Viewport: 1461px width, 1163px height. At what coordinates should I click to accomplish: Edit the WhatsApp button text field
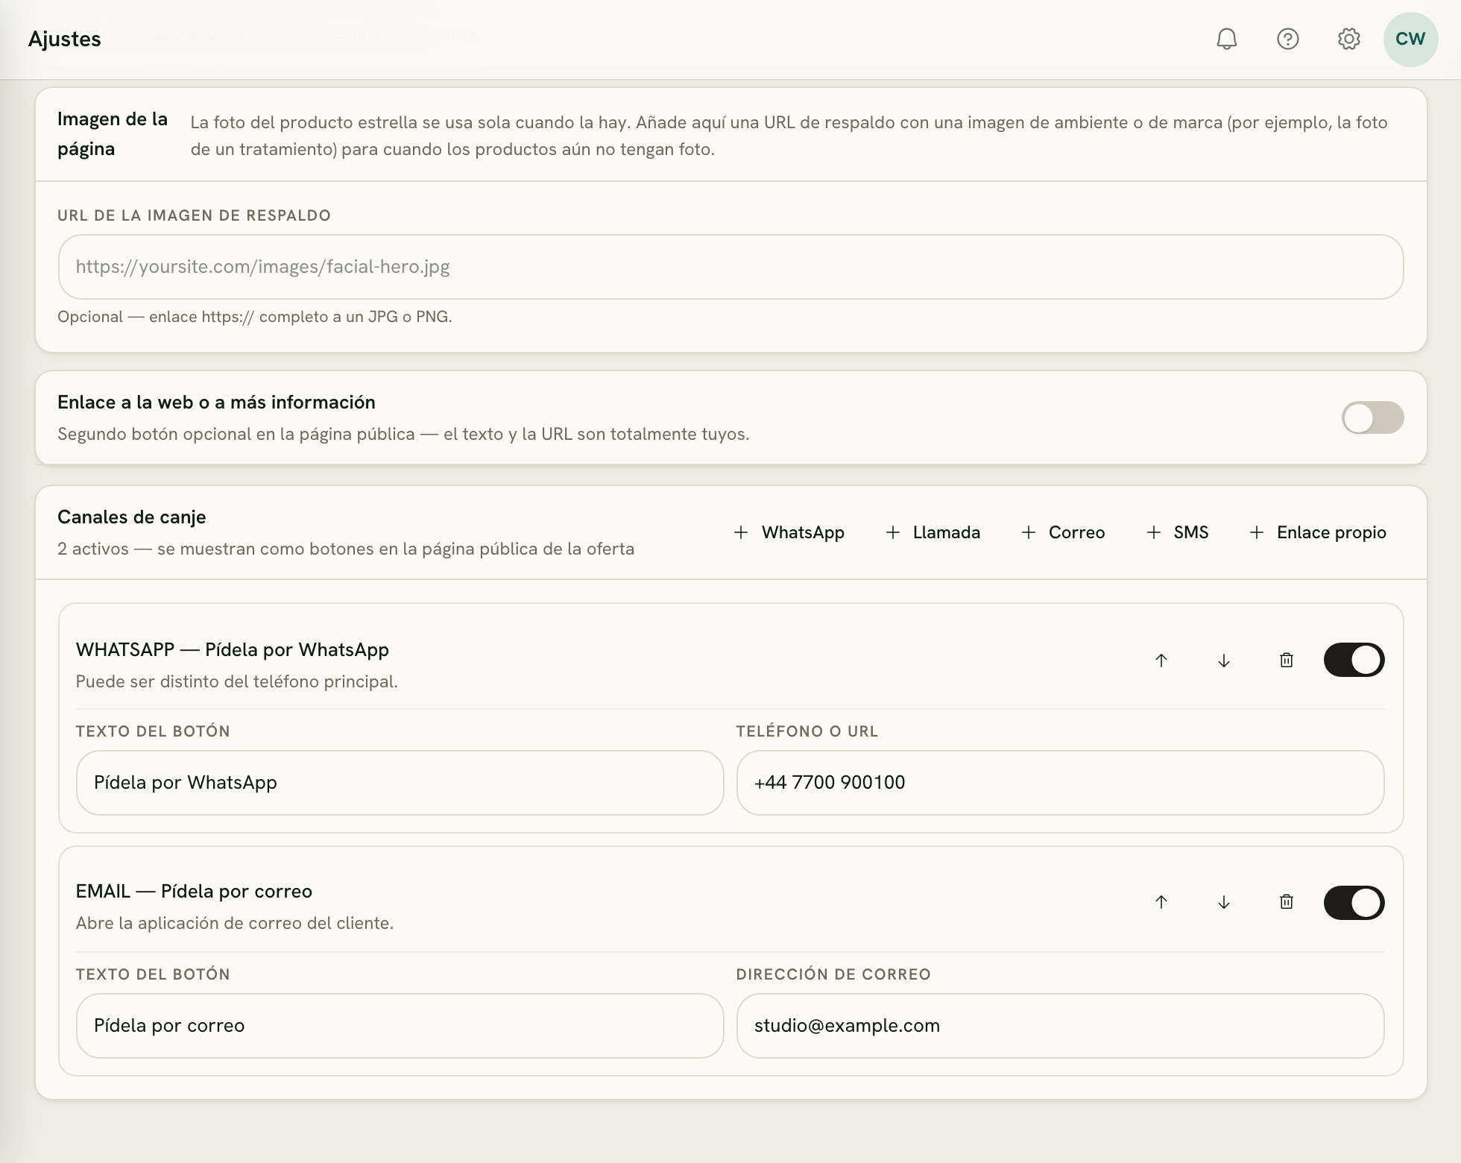[400, 783]
